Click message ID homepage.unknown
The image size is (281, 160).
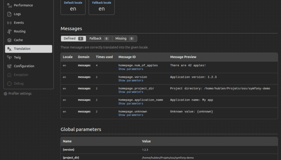[x=133, y=112]
